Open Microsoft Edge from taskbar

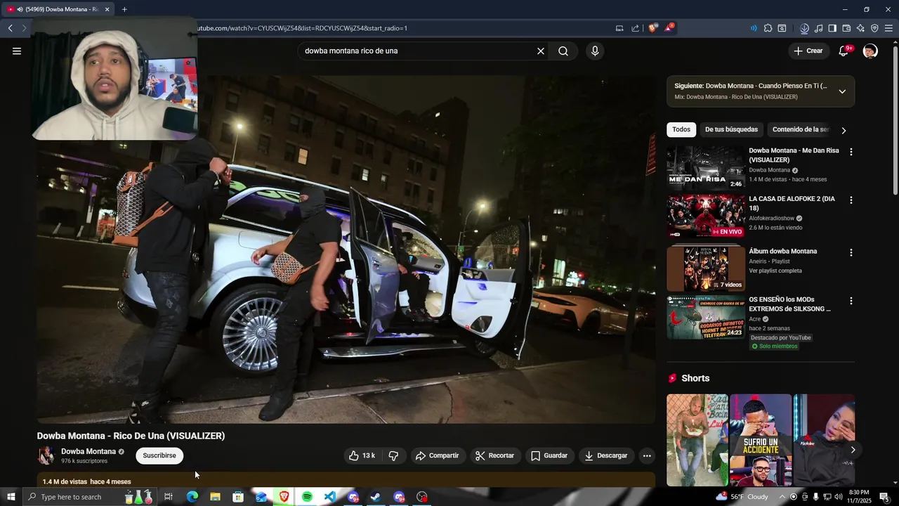[x=192, y=497]
